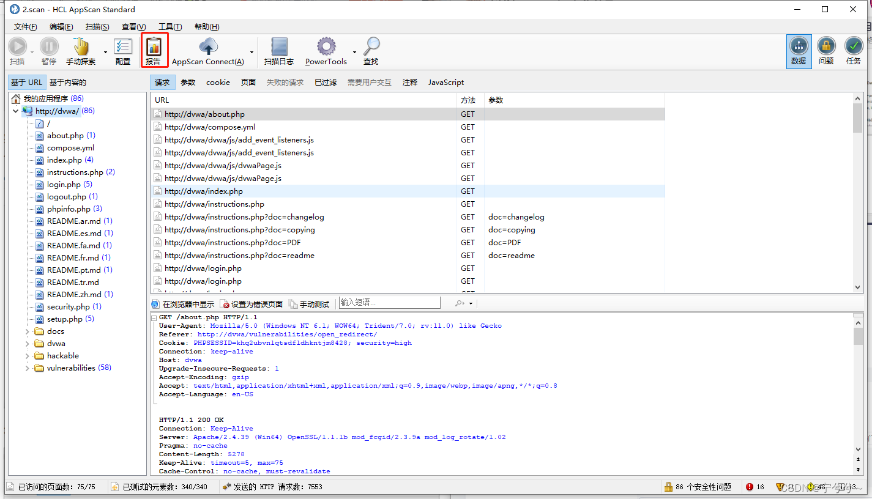Open the 编辑(E) menu

tap(61, 27)
